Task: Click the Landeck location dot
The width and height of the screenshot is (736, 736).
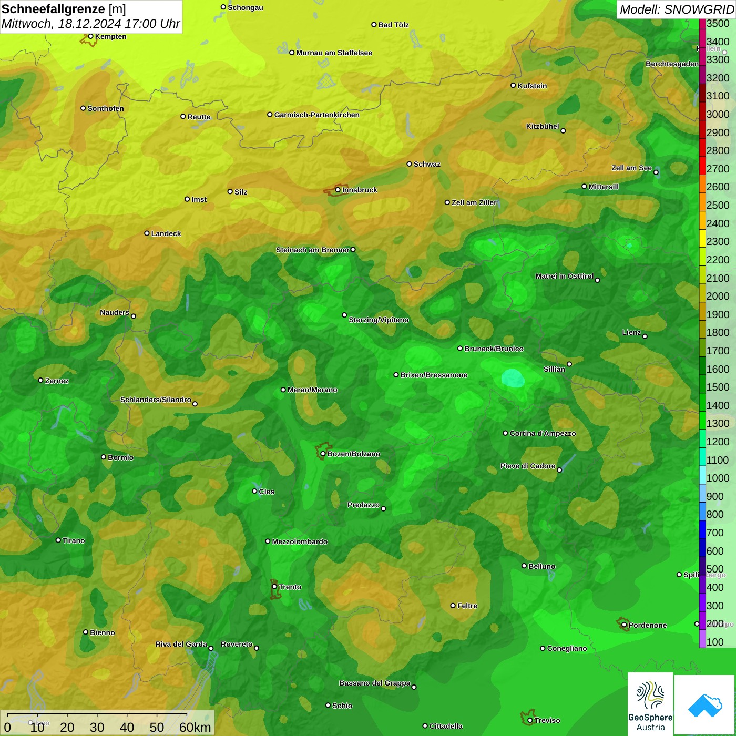Action: pos(147,233)
